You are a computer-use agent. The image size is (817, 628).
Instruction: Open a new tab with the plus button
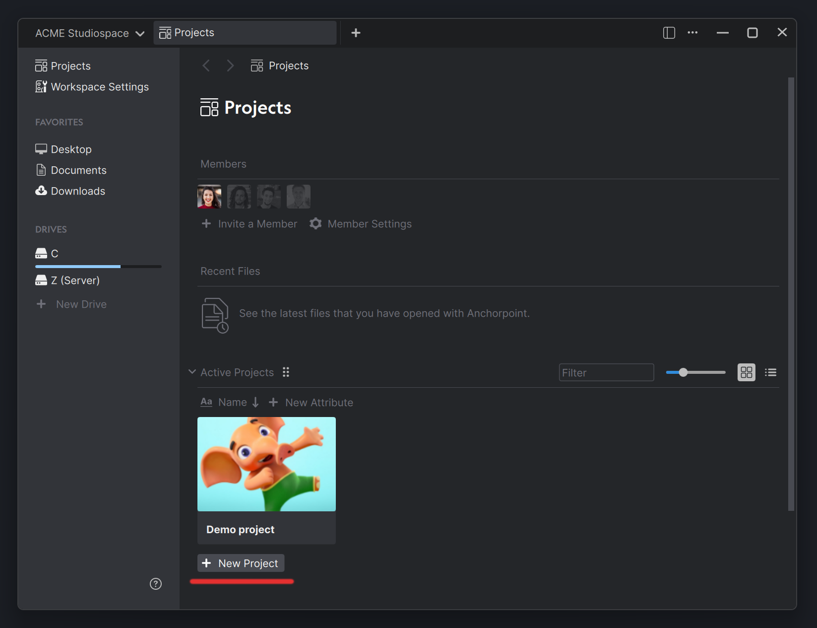click(x=356, y=32)
